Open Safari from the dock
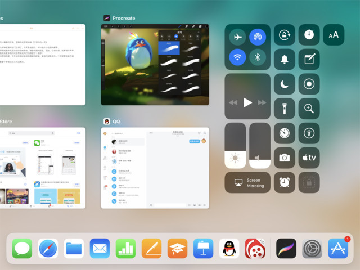Screen dimensions: 360x270 (48, 249)
